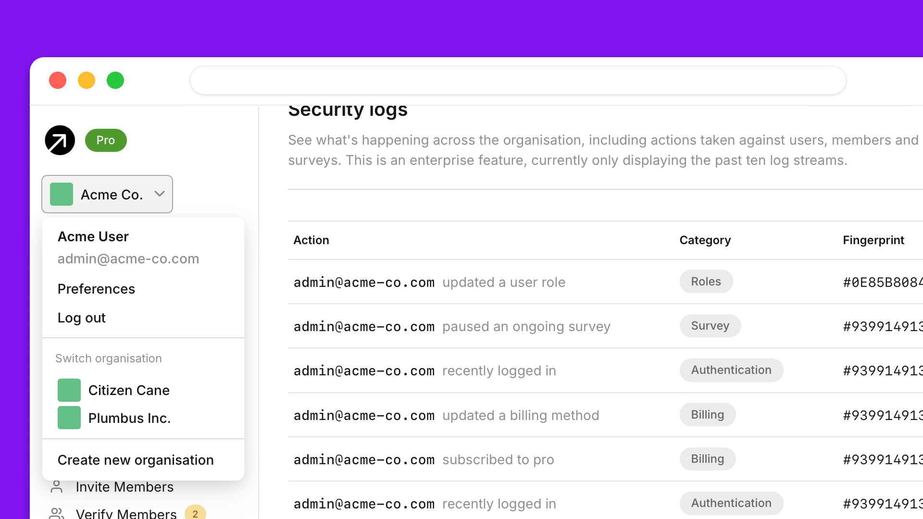Click the Roles category tag

pos(706,282)
